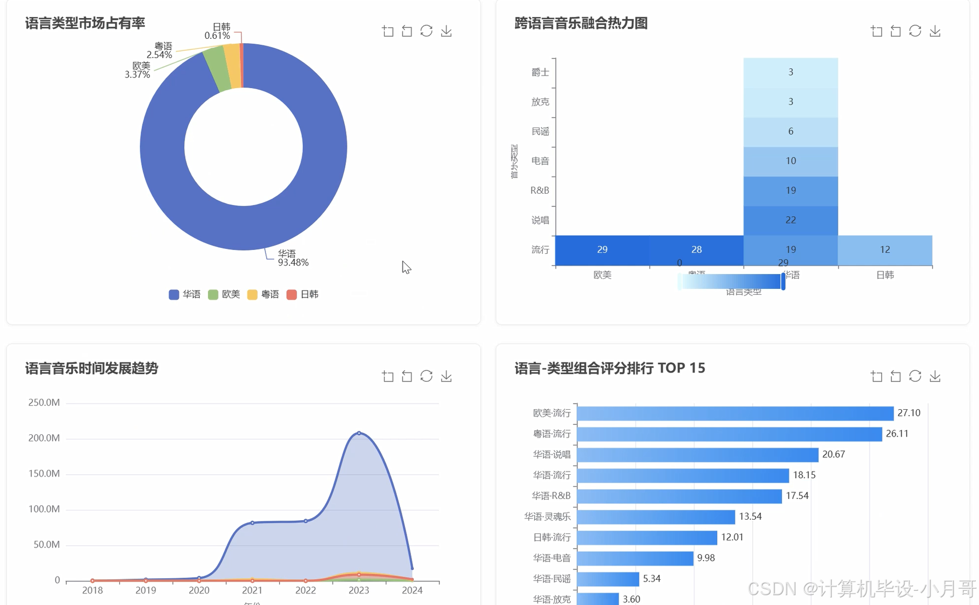979x605 pixels.
Task: Save the 语言-类型组合评分排行 chart as image
Action: click(935, 376)
